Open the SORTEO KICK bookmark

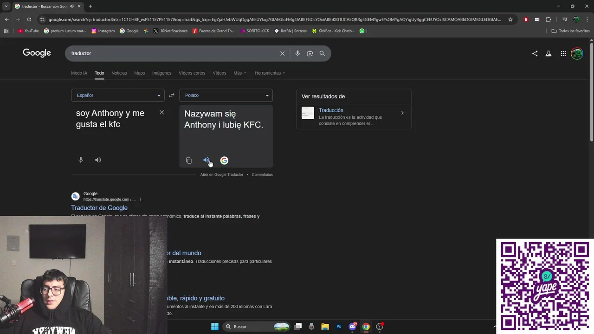255,31
